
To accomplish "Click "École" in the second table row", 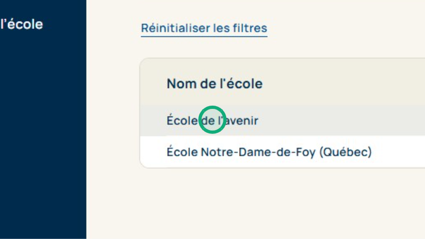I will [x=181, y=152].
